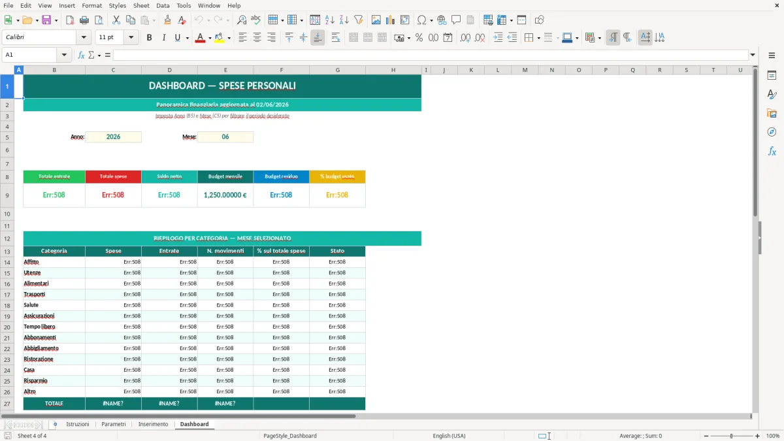Add a decimal place

click(466, 38)
